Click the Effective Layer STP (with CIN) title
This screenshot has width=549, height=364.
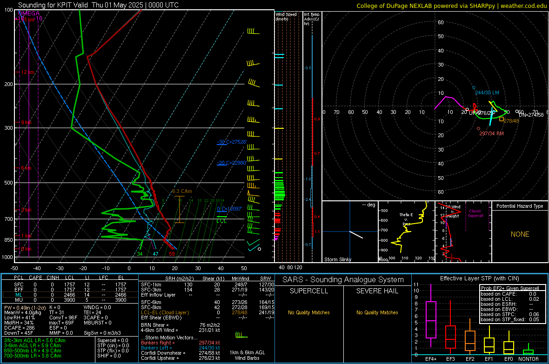(479, 278)
